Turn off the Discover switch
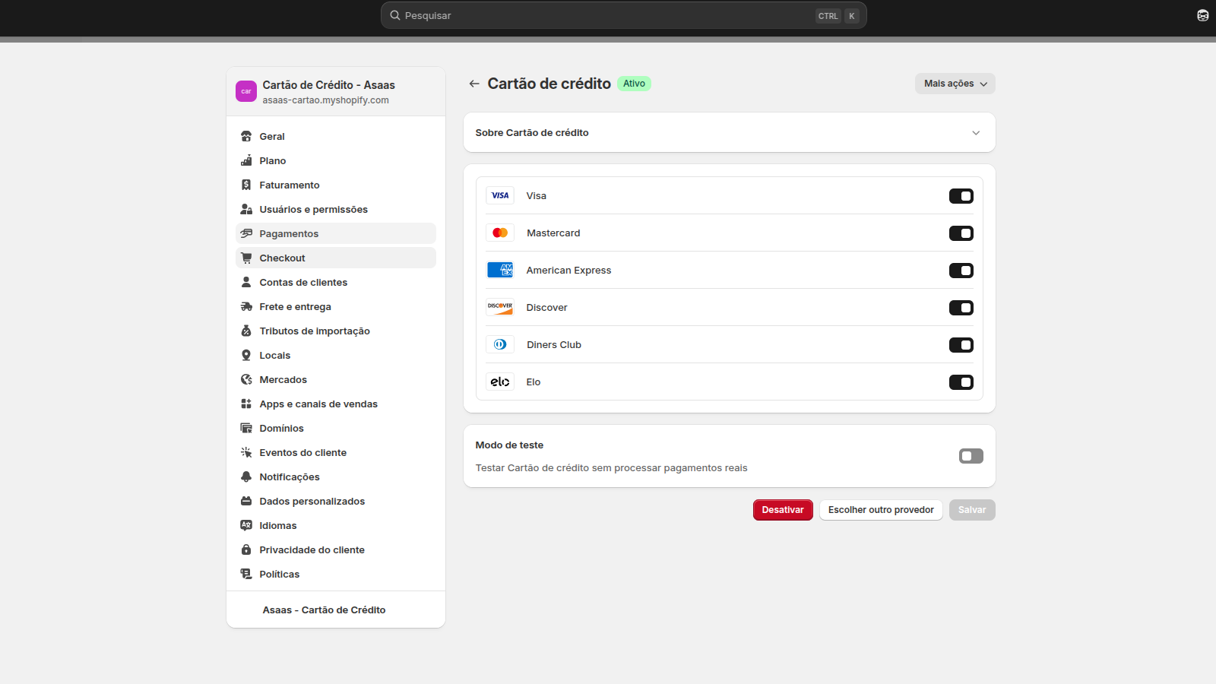 click(961, 308)
